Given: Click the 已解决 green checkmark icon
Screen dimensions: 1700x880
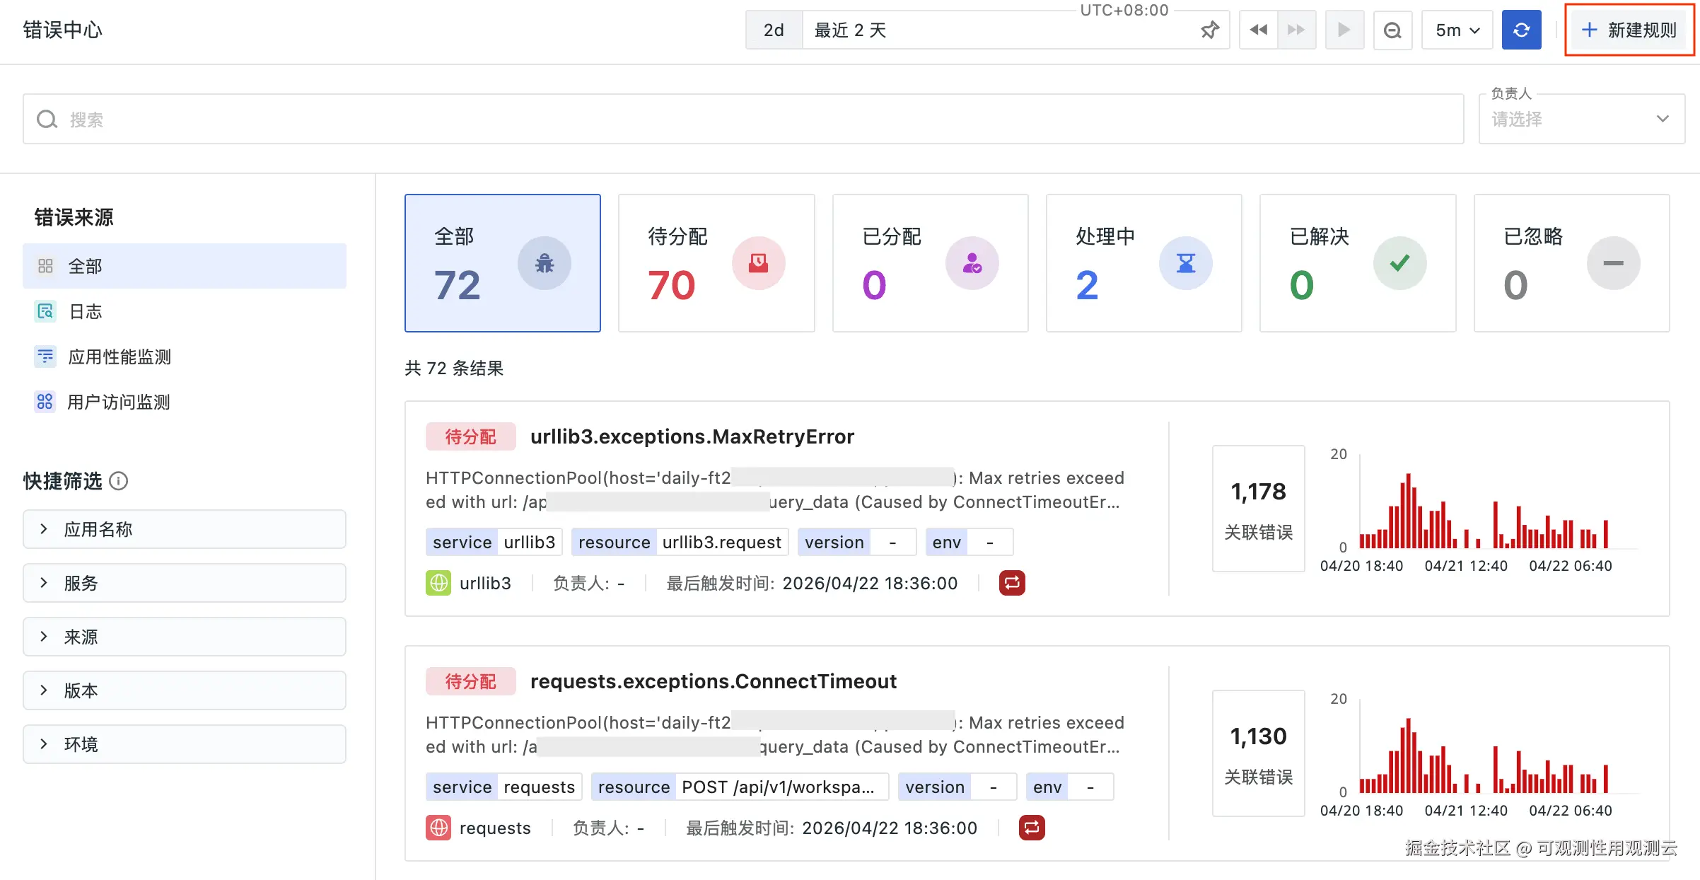Looking at the screenshot, I should (x=1399, y=263).
